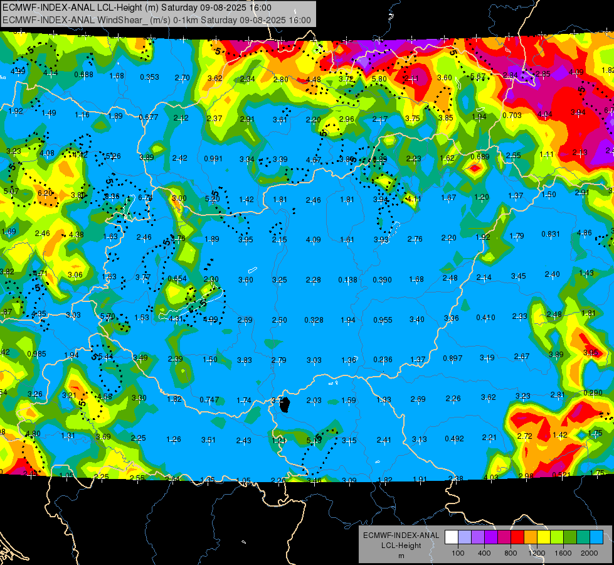Click the wind shear value 0.492
Viewport: 614px width, 565px height.
454,438
